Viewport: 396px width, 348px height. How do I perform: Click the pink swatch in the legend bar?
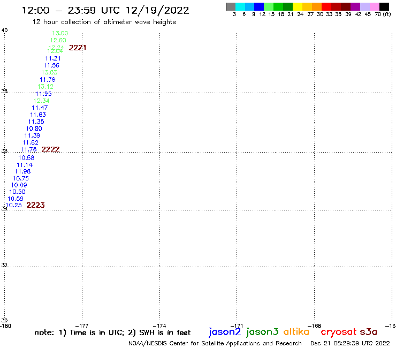click(x=374, y=6)
